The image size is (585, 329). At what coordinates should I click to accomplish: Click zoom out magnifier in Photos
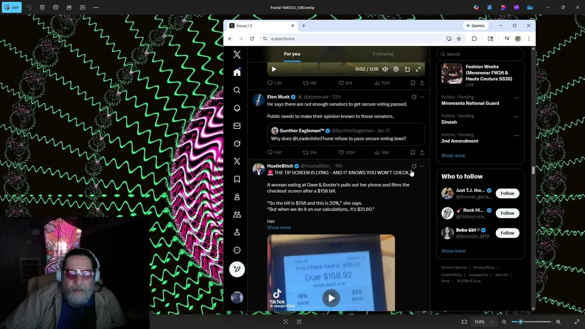point(504,322)
